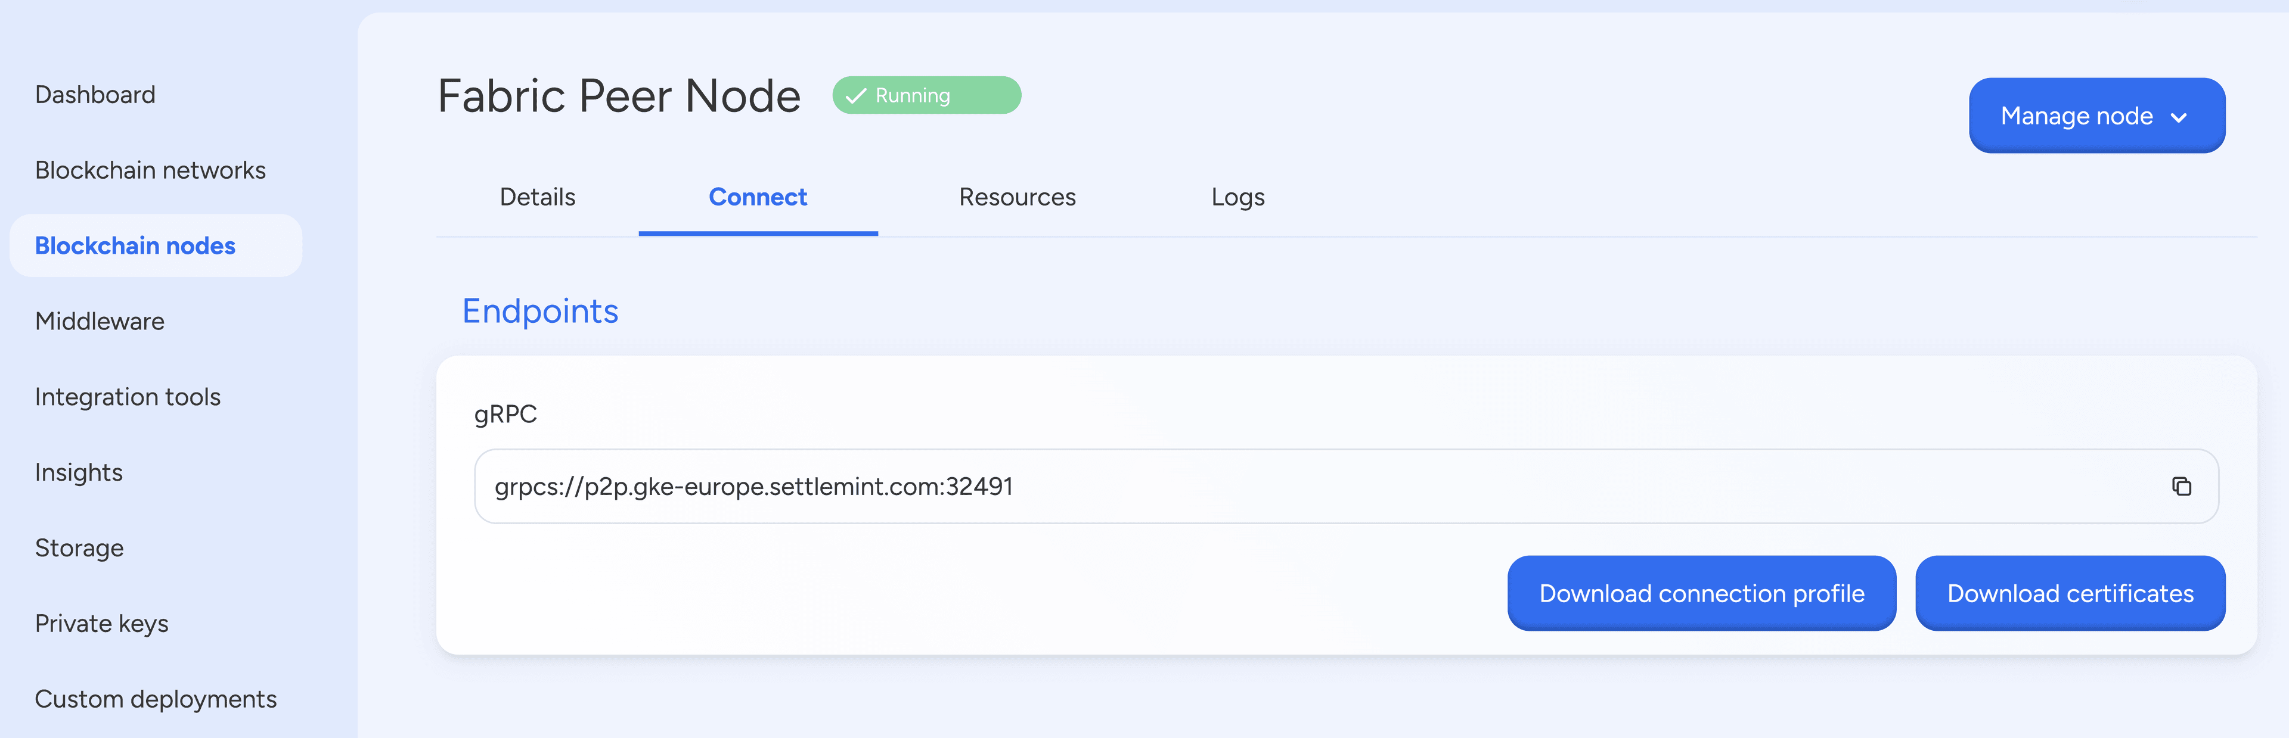Viewport: 2289px width, 738px height.
Task: Navigate to Middleware
Action: pyautogui.click(x=100, y=320)
